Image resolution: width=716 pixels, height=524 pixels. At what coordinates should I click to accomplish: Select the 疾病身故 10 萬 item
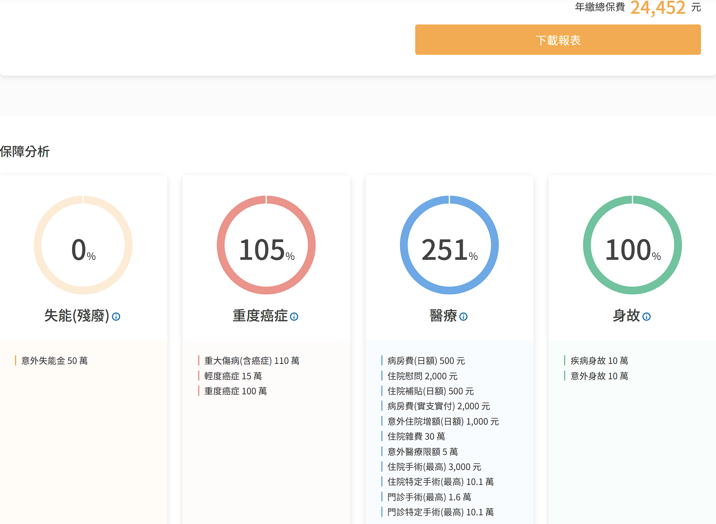599,361
